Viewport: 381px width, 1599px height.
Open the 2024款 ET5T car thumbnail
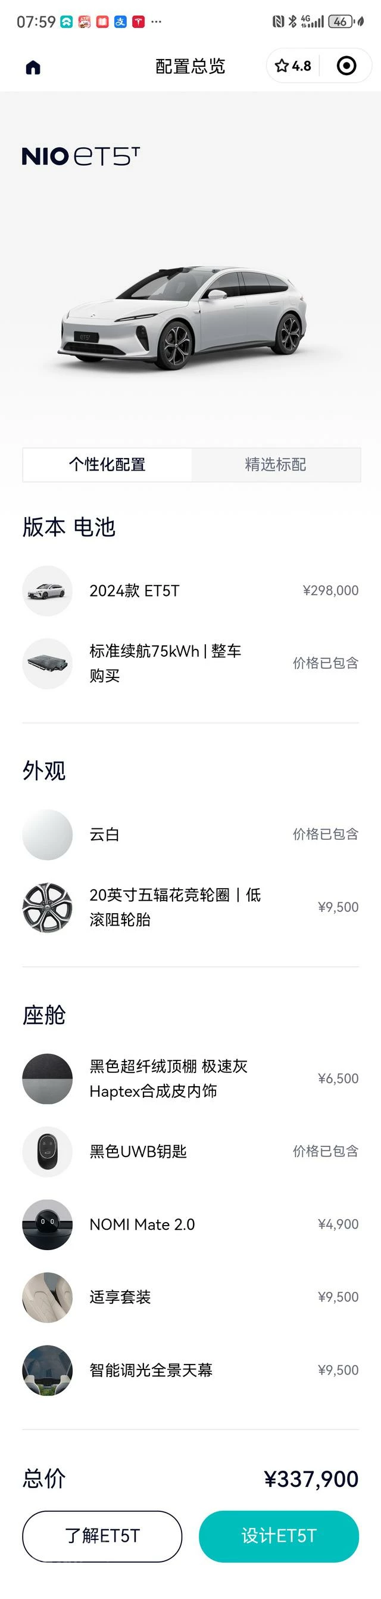48,590
